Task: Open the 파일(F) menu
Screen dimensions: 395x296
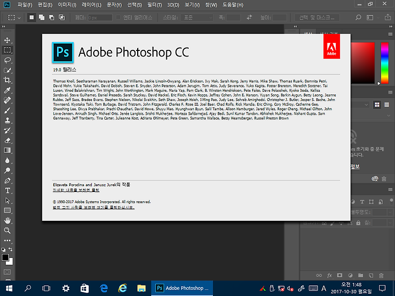Action: [x=25, y=5]
